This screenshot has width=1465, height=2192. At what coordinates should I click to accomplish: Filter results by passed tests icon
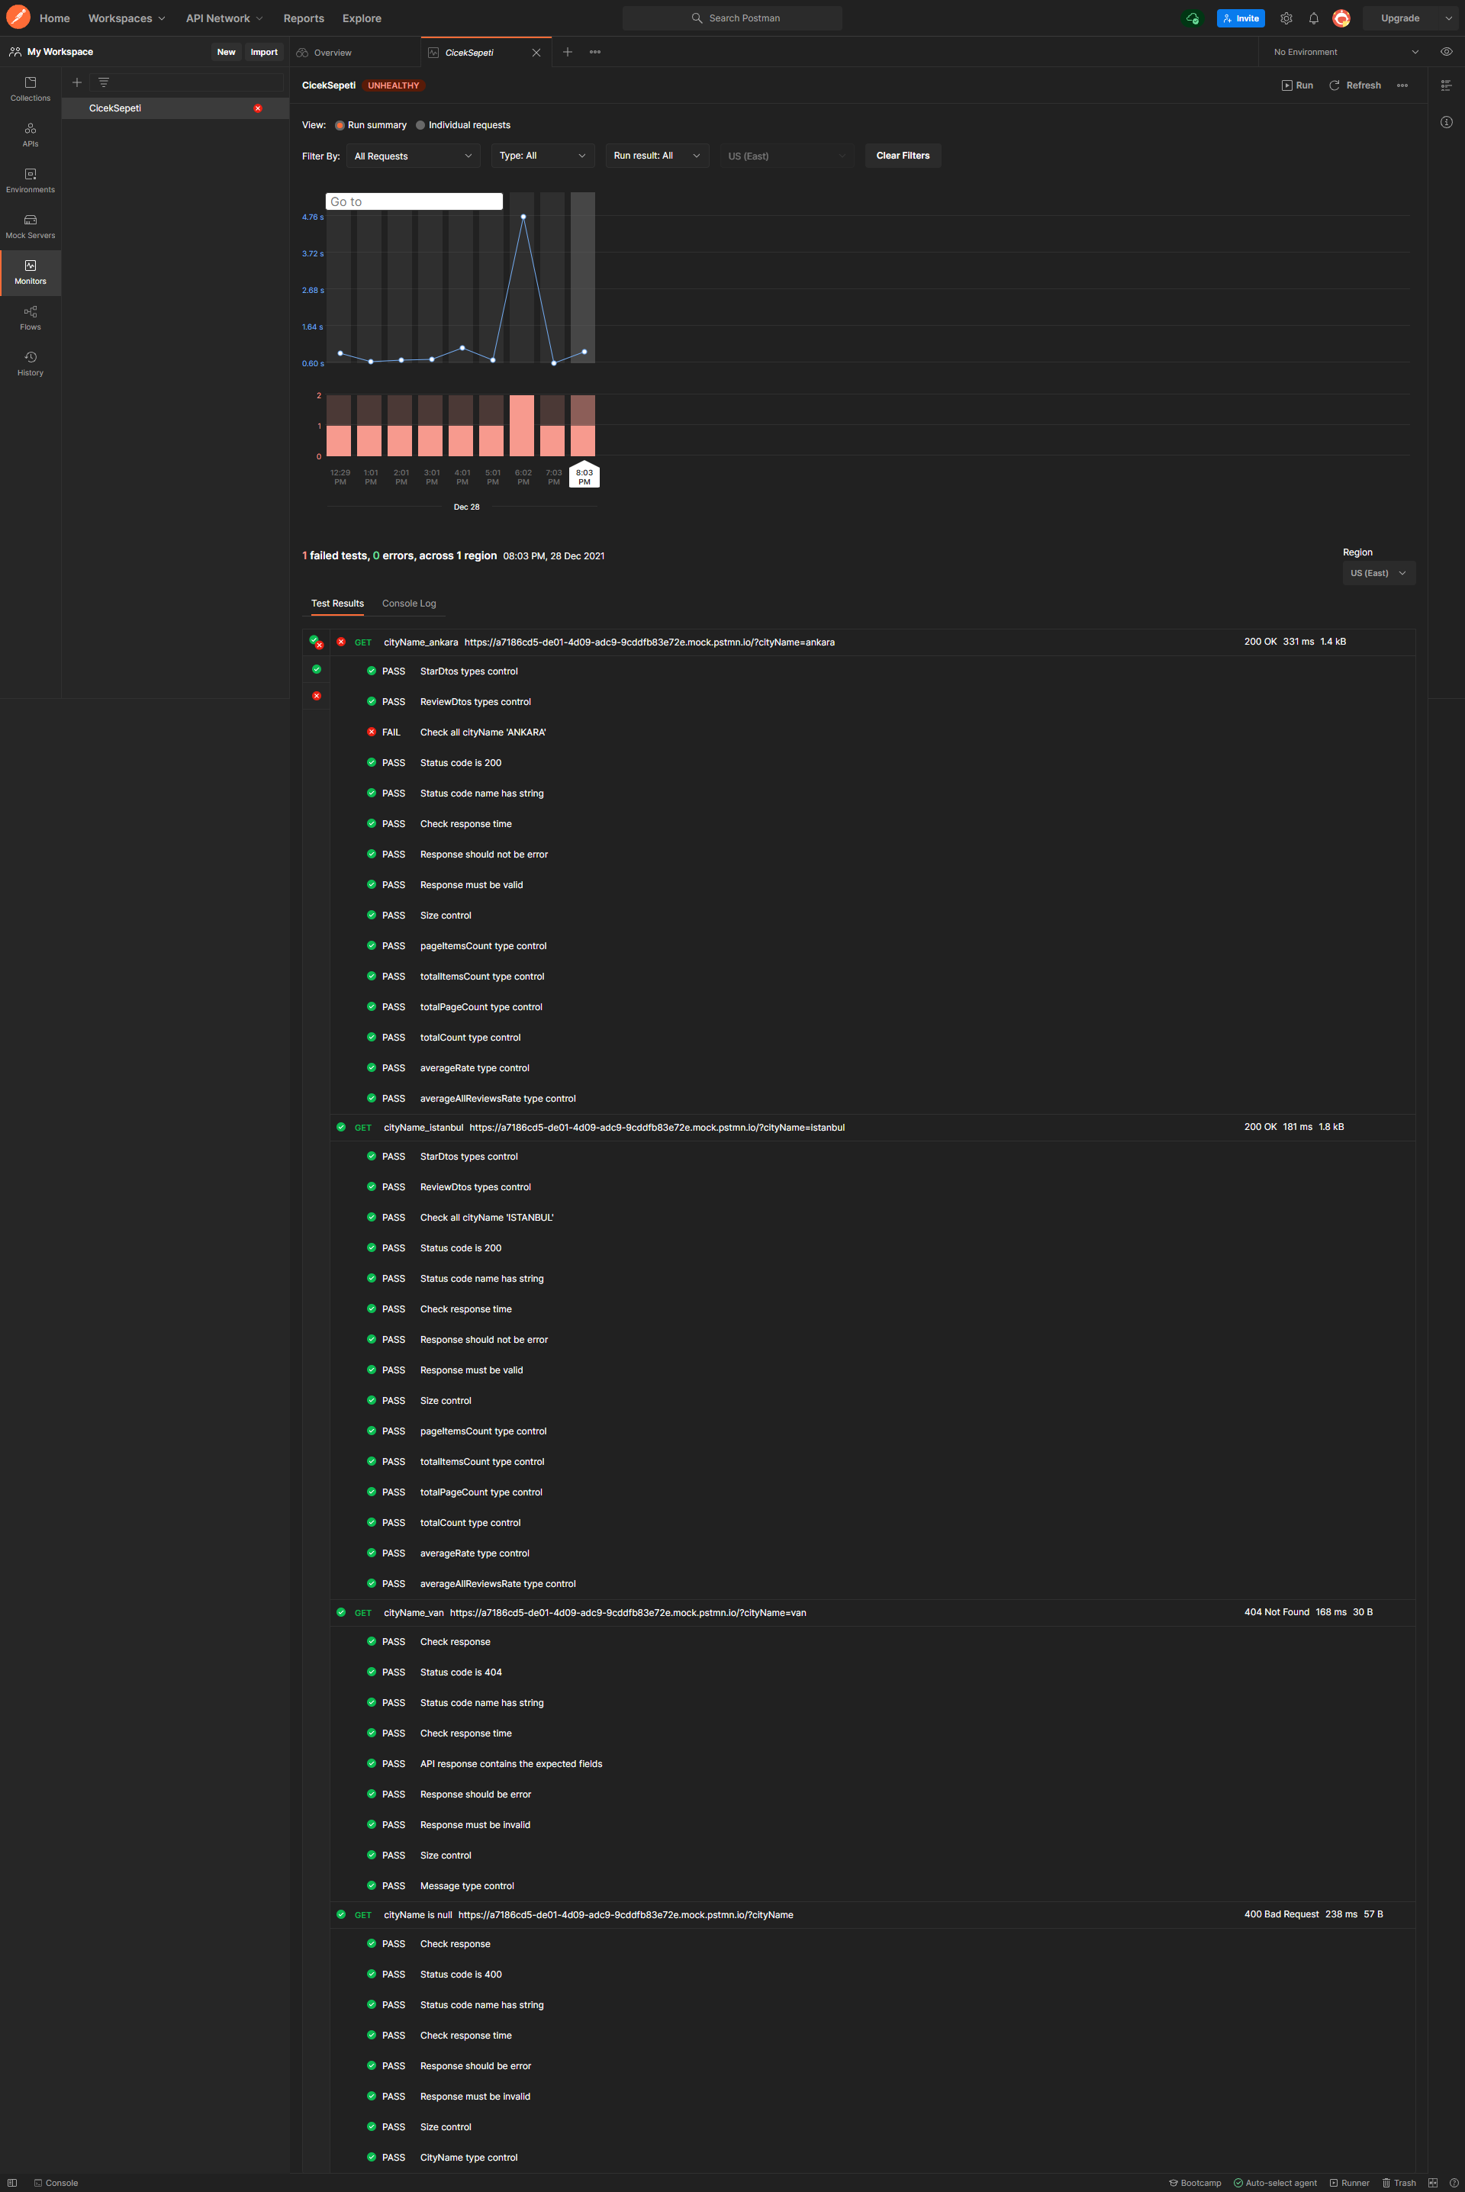coord(316,668)
